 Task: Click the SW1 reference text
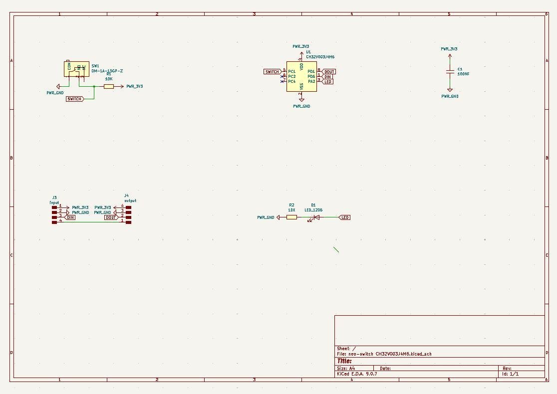pyautogui.click(x=95, y=66)
